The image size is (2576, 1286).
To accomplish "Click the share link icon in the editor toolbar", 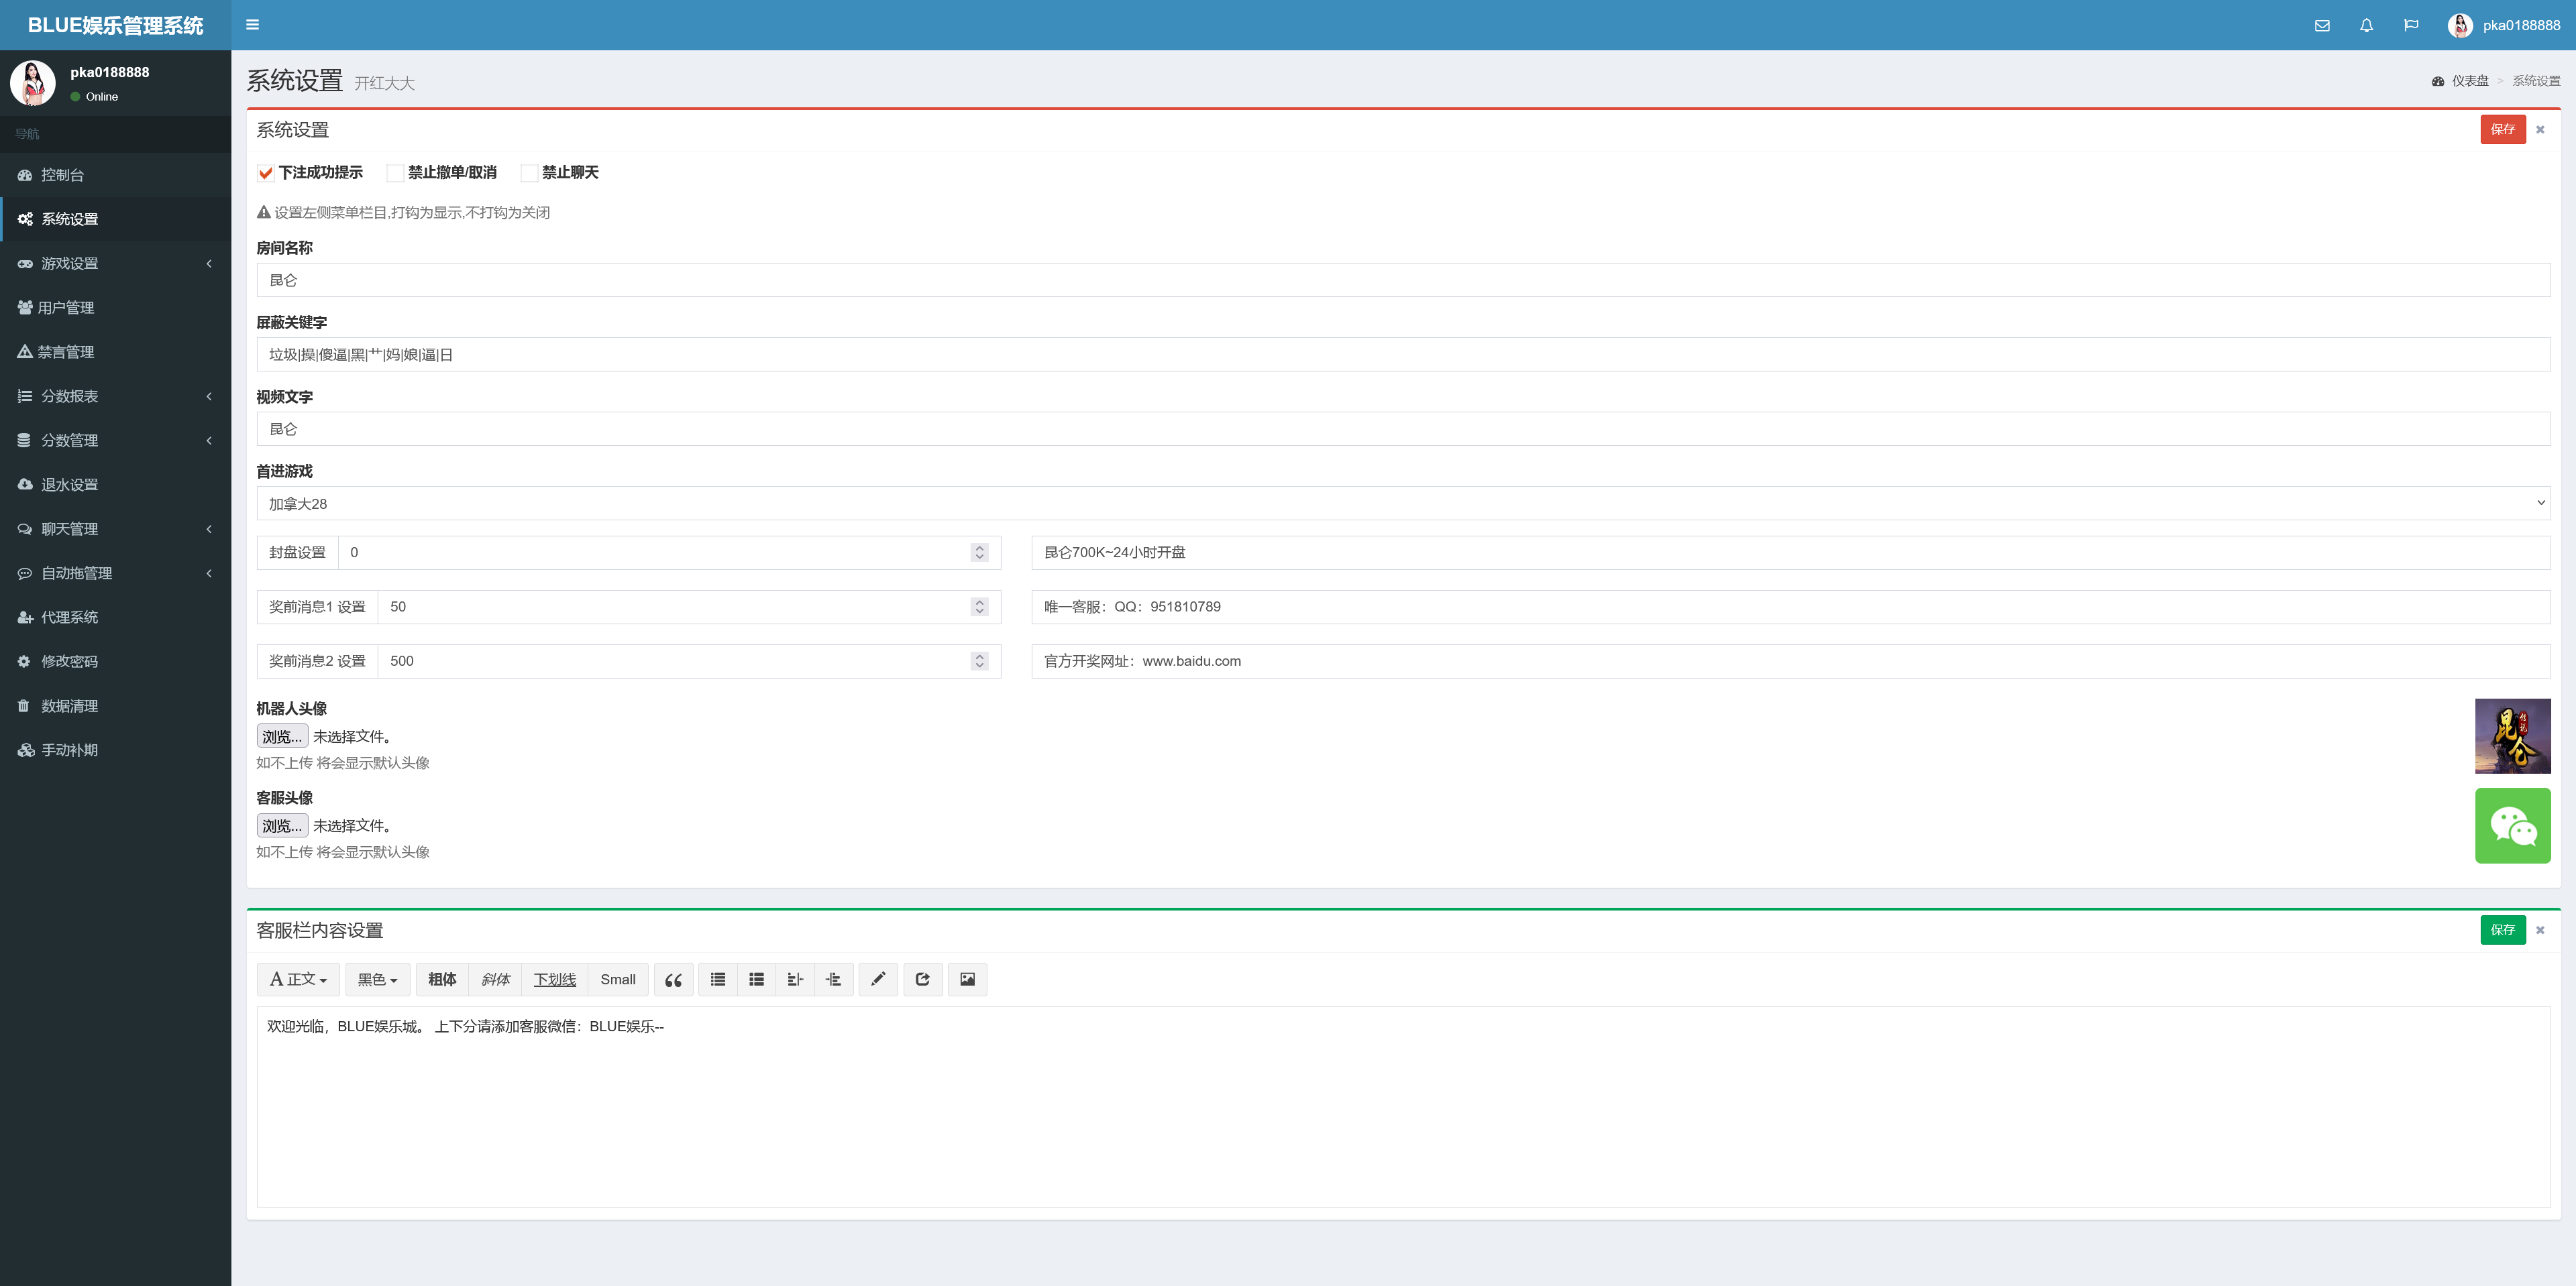I will 922,980.
